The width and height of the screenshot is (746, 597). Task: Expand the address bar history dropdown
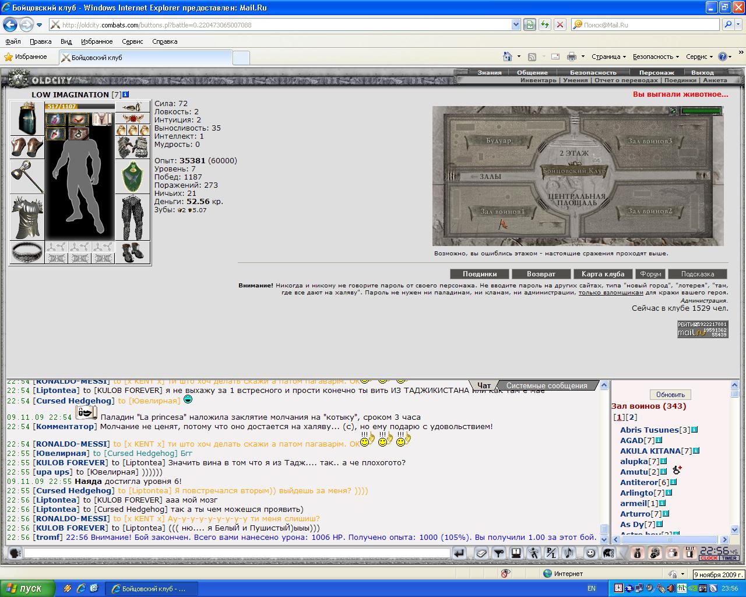516,24
